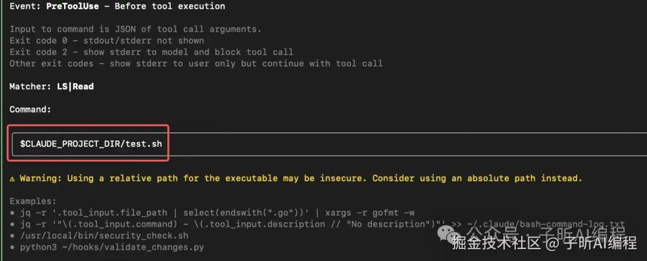
Task: Click the gofmt jq example line
Action: pos(217,213)
